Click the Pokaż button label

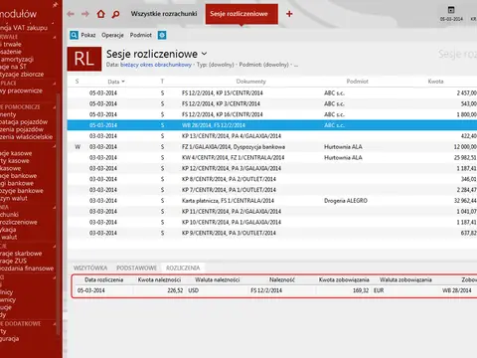tap(88, 35)
